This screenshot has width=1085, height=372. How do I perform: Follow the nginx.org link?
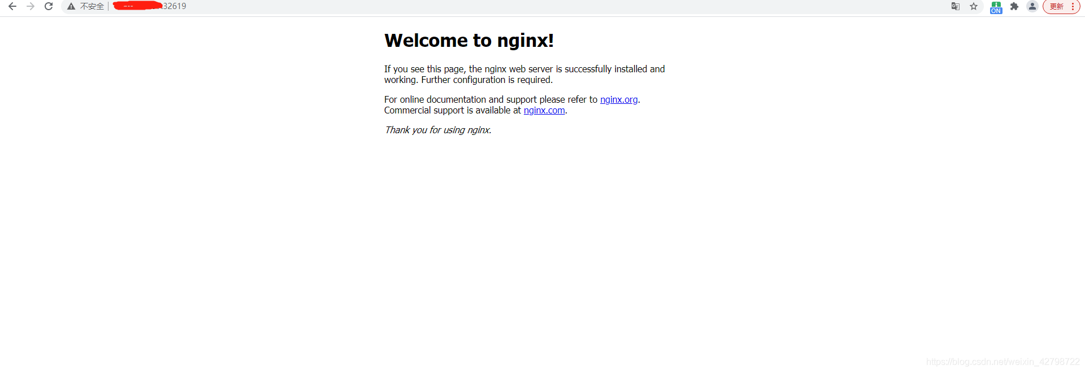(x=619, y=99)
